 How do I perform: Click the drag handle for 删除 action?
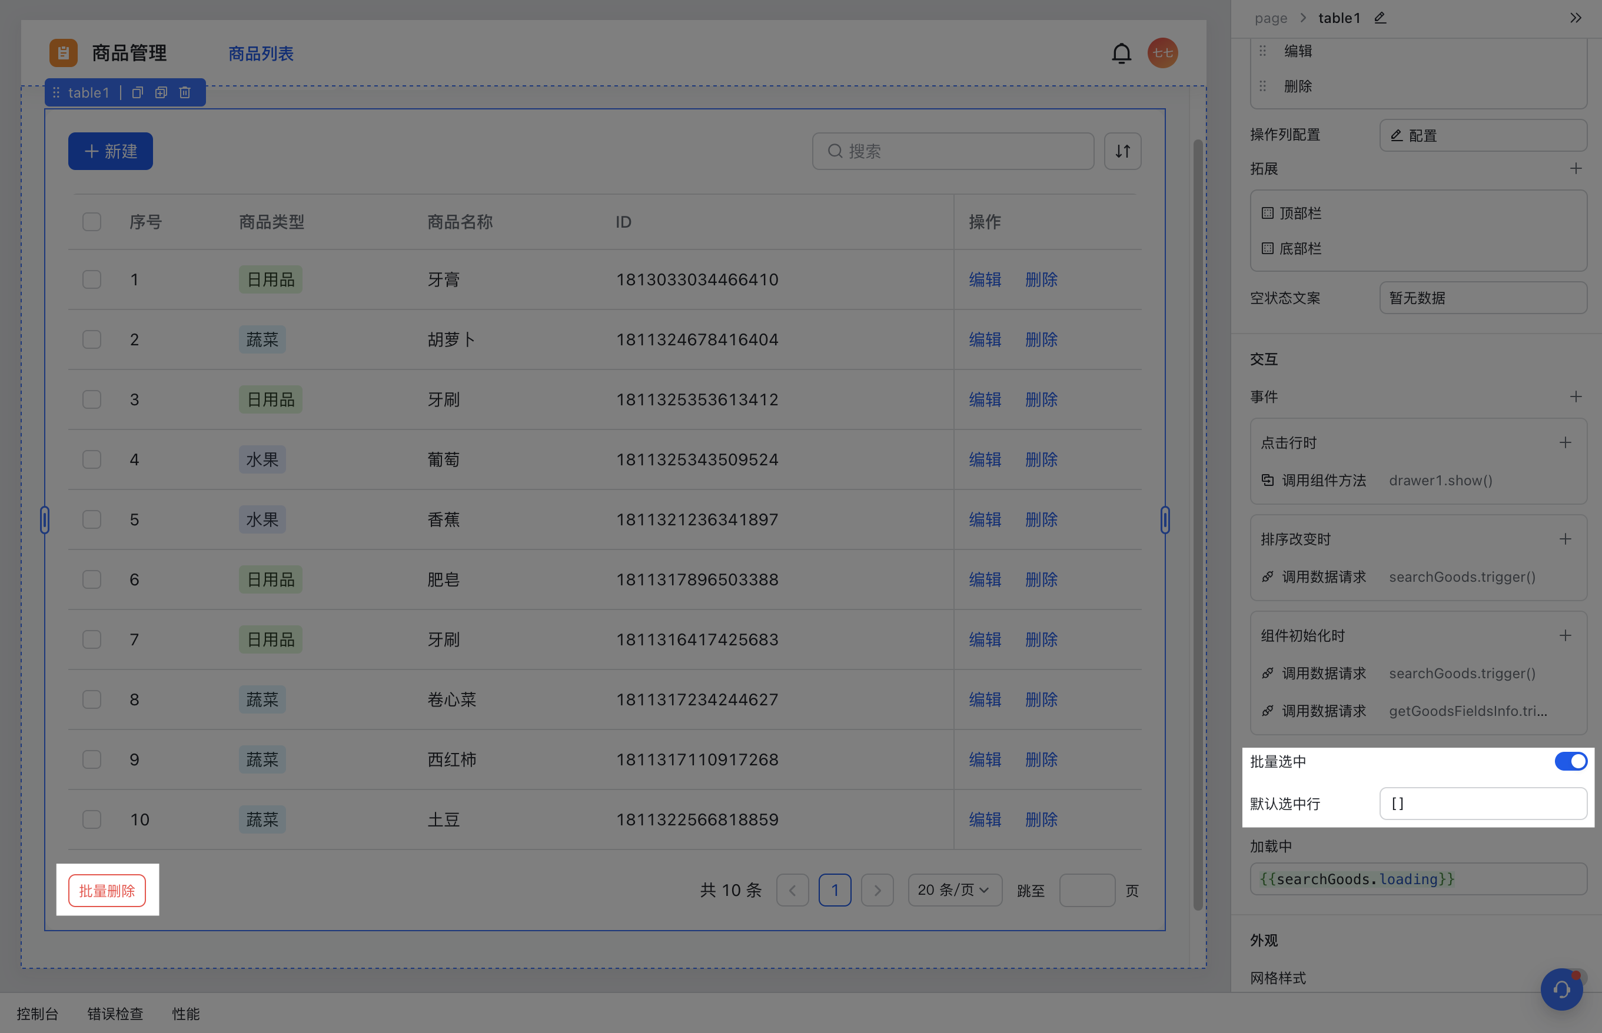[1262, 86]
